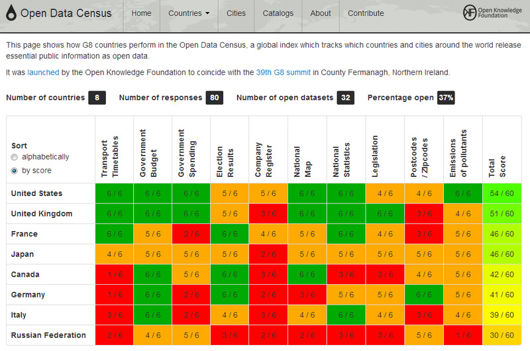Click France Government Spending red 2/6 cell
530x351 pixels.
pyautogui.click(x=191, y=234)
